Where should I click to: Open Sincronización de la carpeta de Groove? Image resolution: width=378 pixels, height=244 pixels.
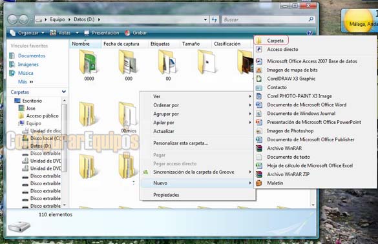point(198,172)
